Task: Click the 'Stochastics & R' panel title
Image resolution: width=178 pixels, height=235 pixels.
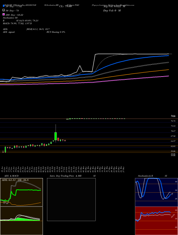Action: tap(146, 176)
